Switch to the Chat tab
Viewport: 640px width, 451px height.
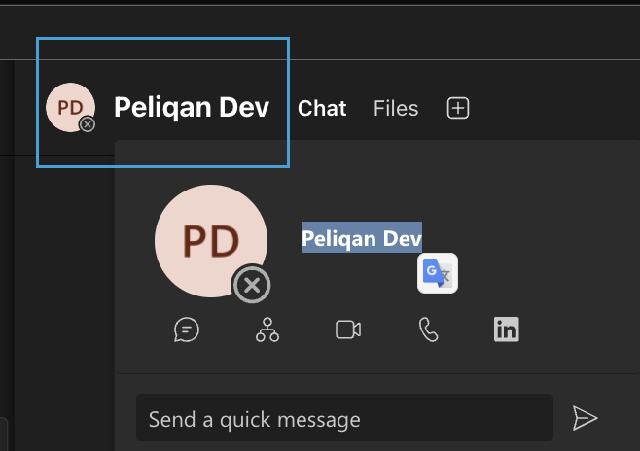tap(322, 109)
